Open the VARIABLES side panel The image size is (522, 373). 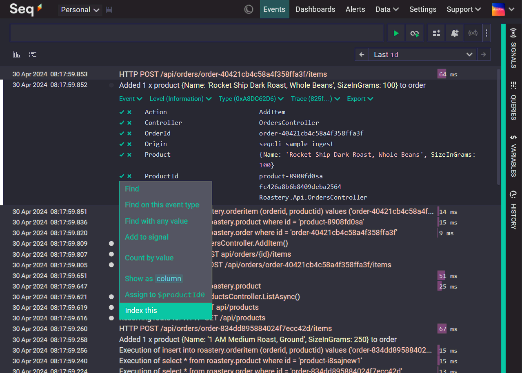pos(513,156)
